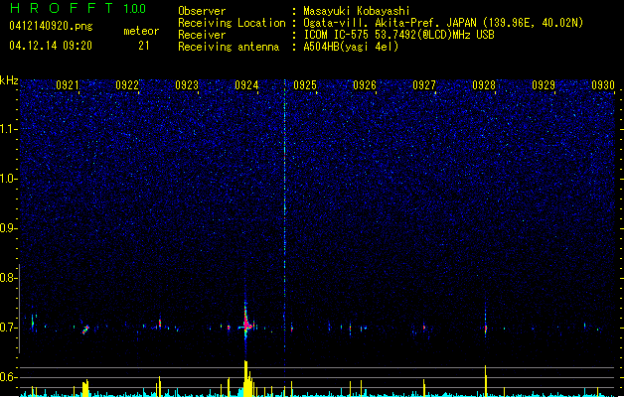Click the 0928 time marker

tap(484, 84)
